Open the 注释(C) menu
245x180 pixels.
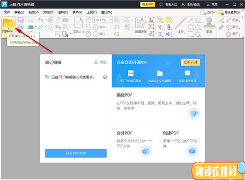point(63,12)
